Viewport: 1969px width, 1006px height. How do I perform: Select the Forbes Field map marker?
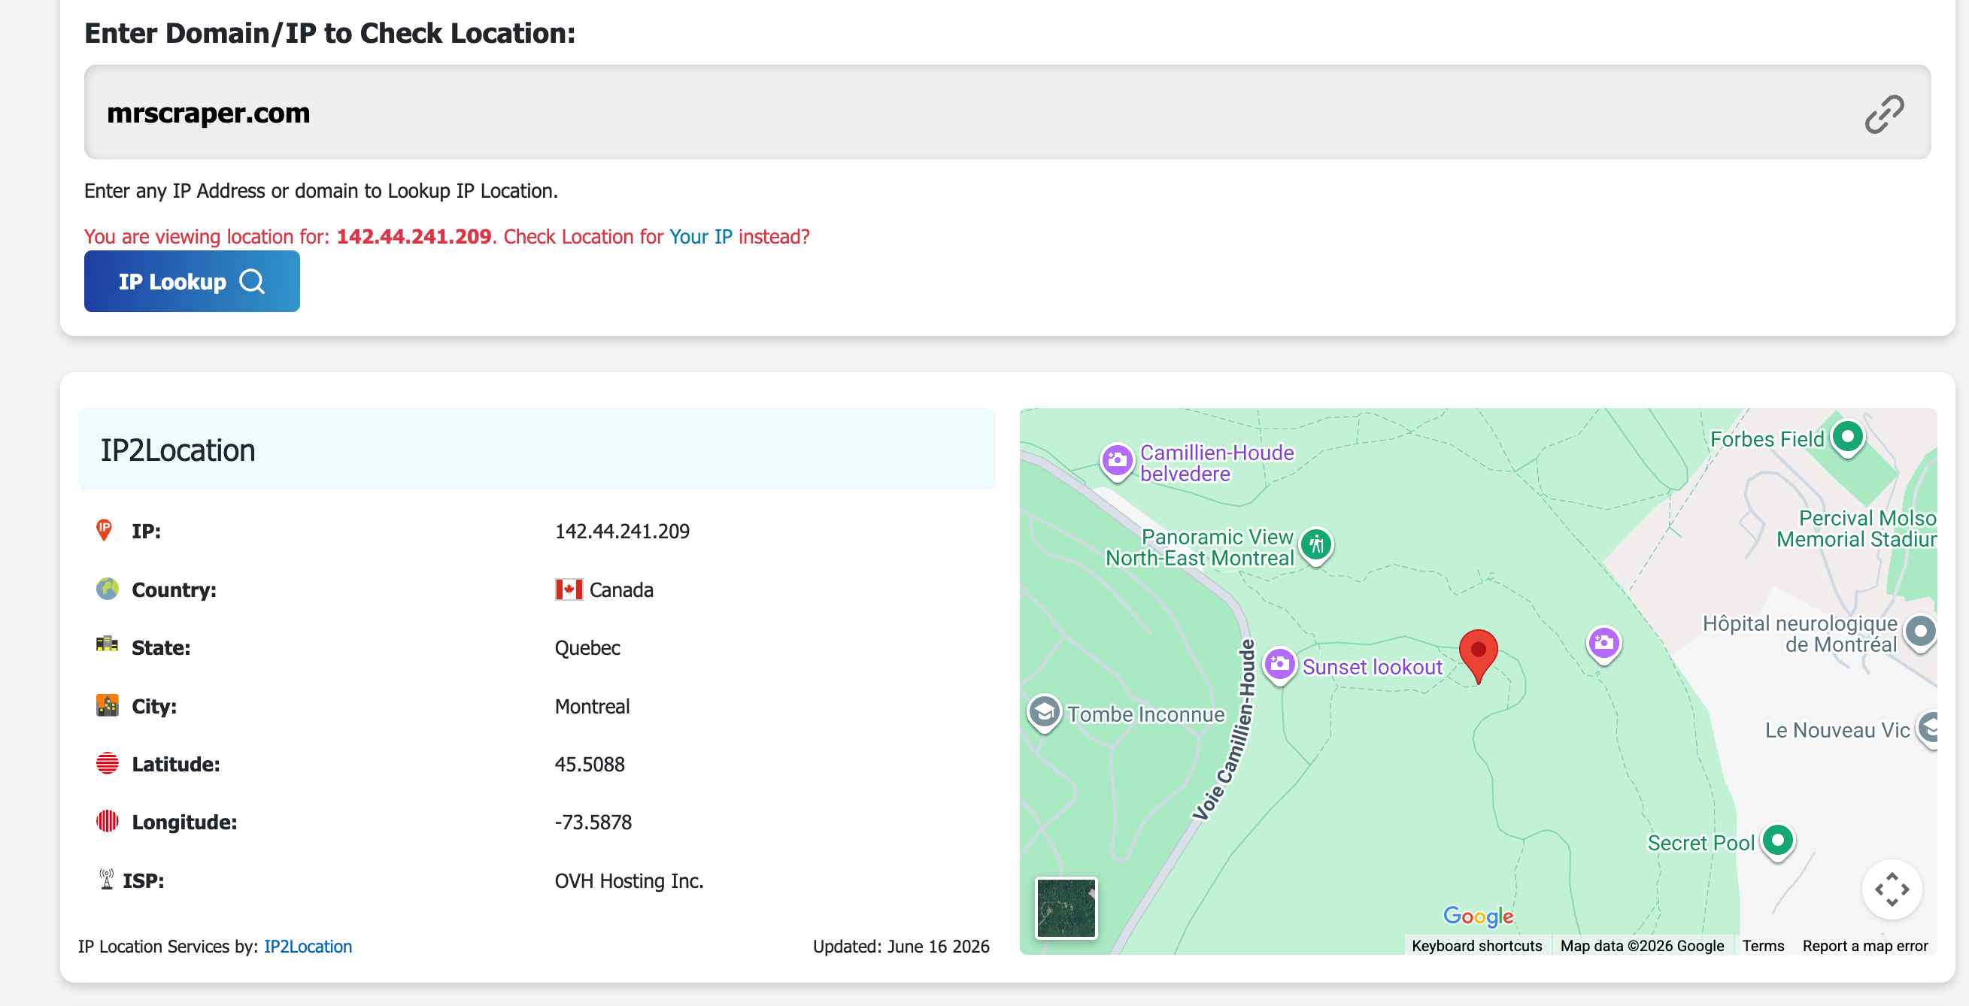coord(1848,438)
